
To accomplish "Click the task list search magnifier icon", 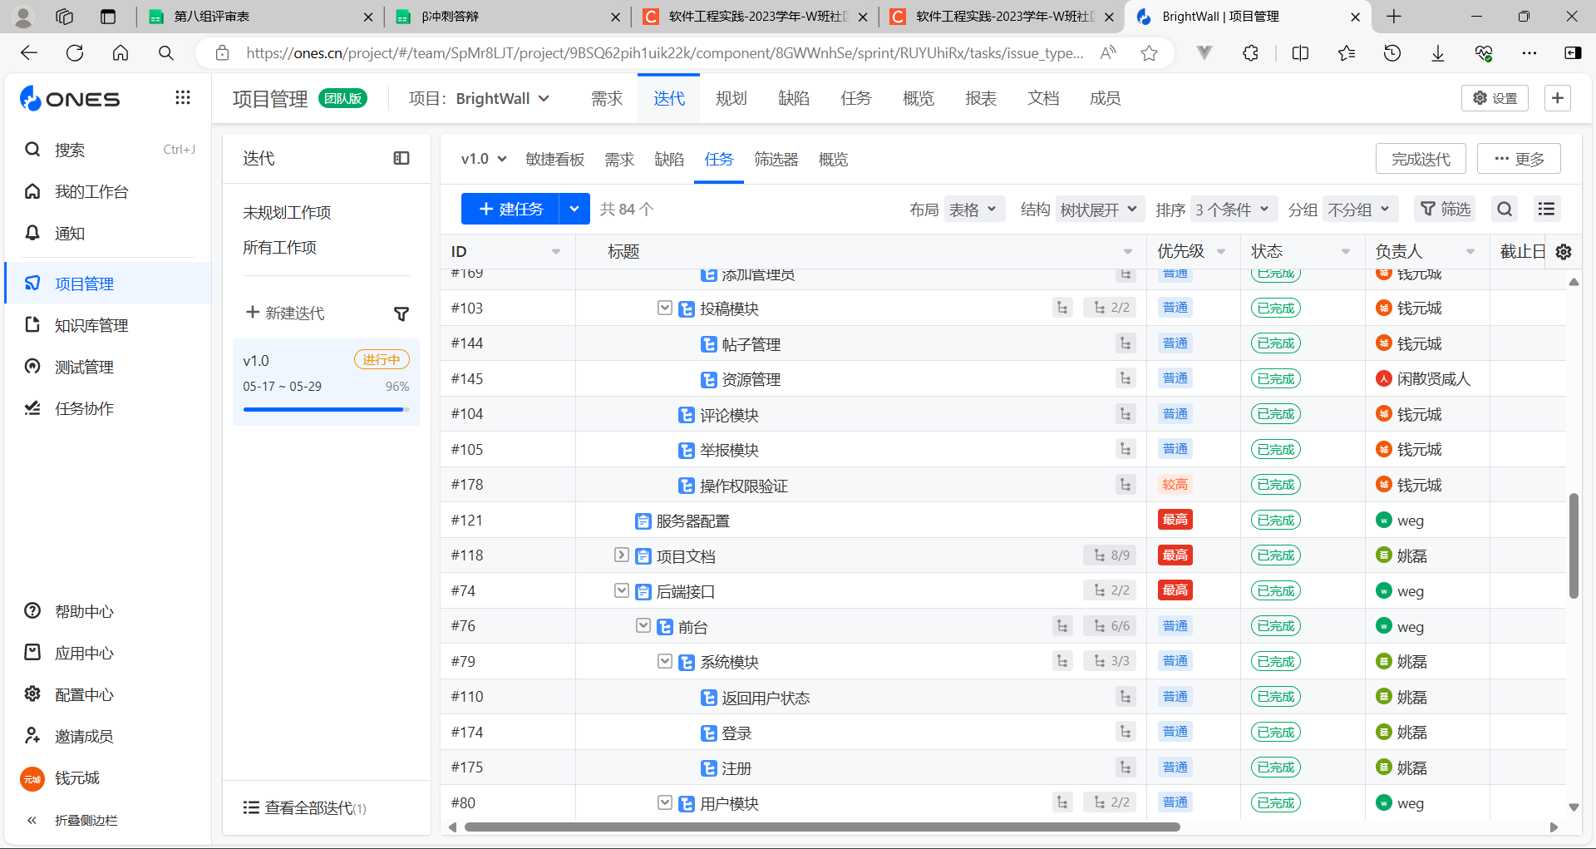I will pos(1505,210).
